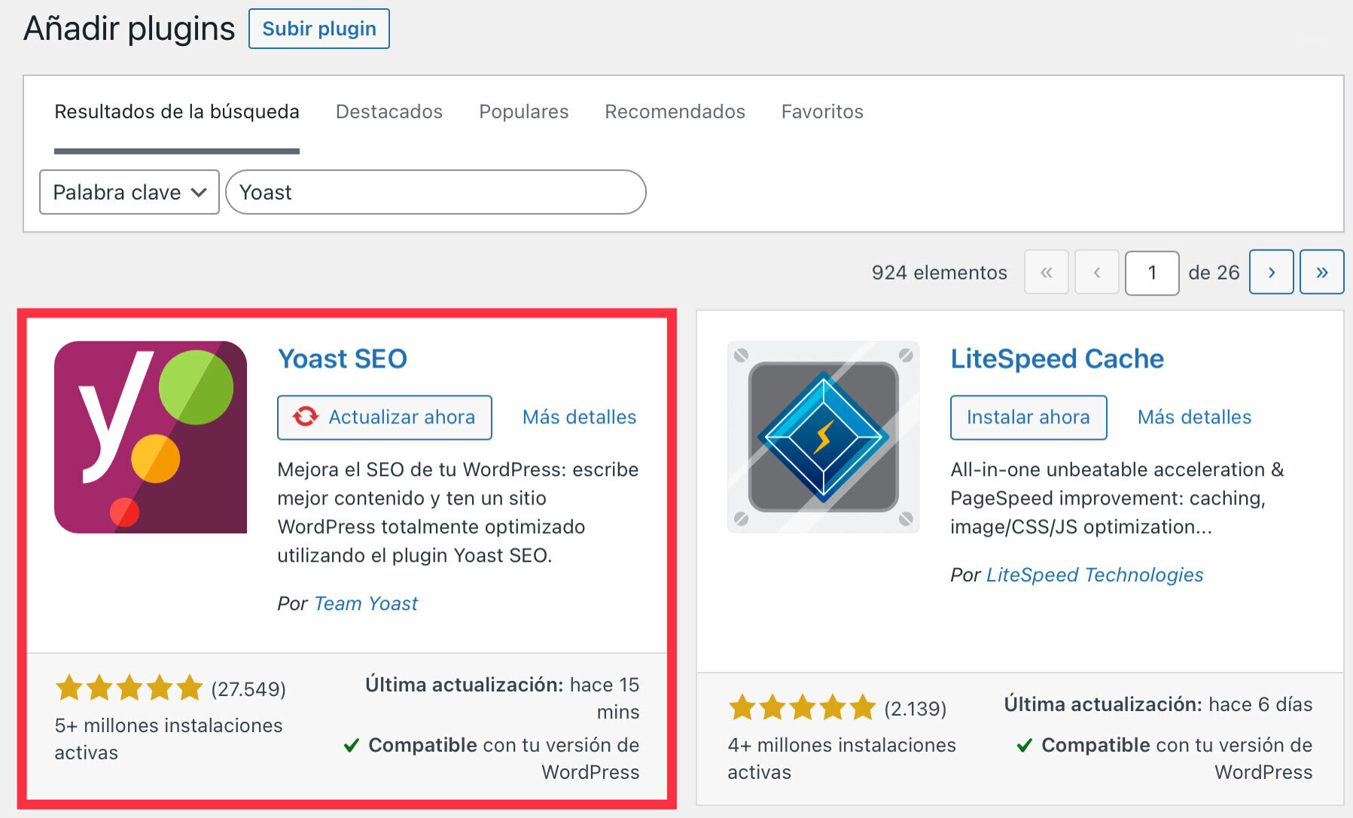Open Más detalles for LiteSpeed Cache

tap(1195, 417)
